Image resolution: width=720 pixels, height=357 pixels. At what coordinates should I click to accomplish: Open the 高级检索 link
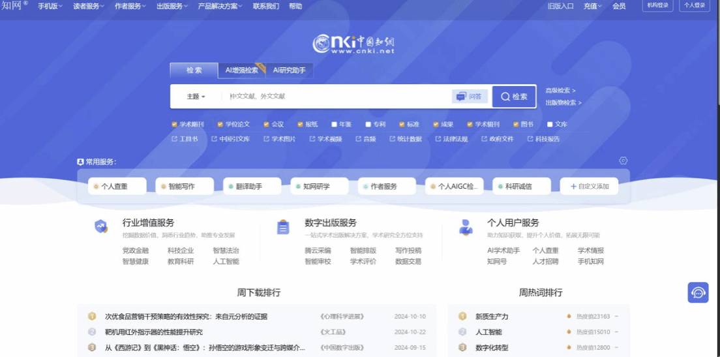tap(560, 91)
